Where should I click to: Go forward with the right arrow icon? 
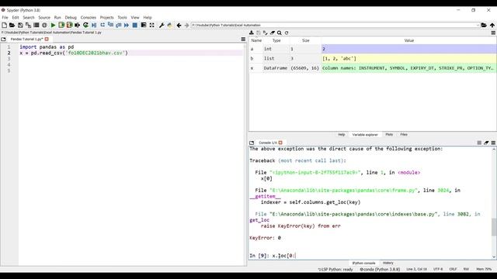point(186,25)
